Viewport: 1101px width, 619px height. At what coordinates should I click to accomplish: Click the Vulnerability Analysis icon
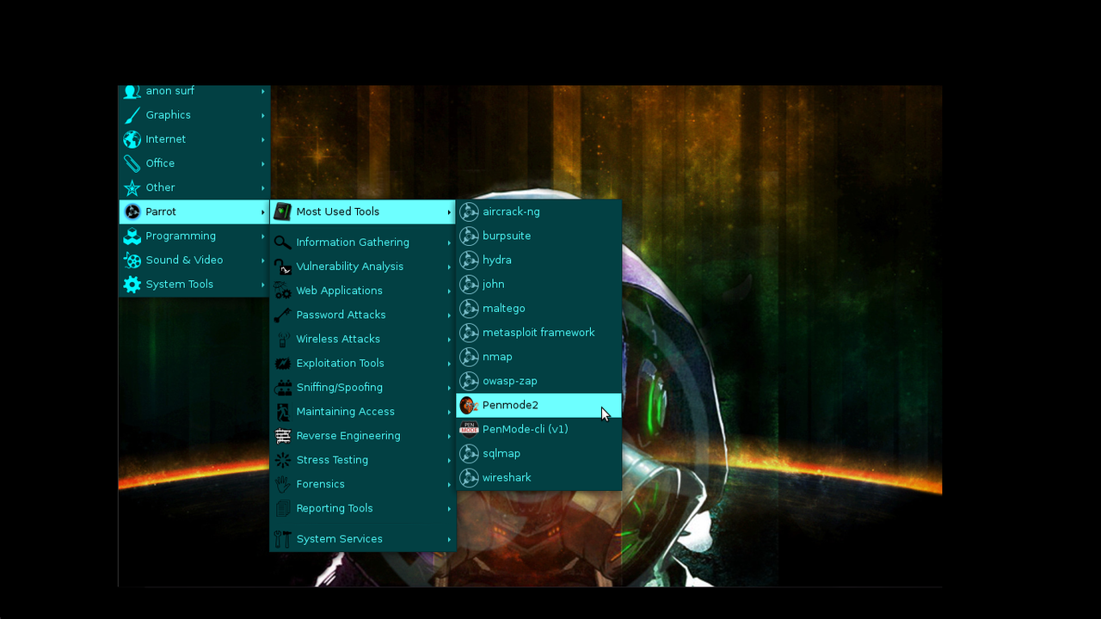(282, 267)
